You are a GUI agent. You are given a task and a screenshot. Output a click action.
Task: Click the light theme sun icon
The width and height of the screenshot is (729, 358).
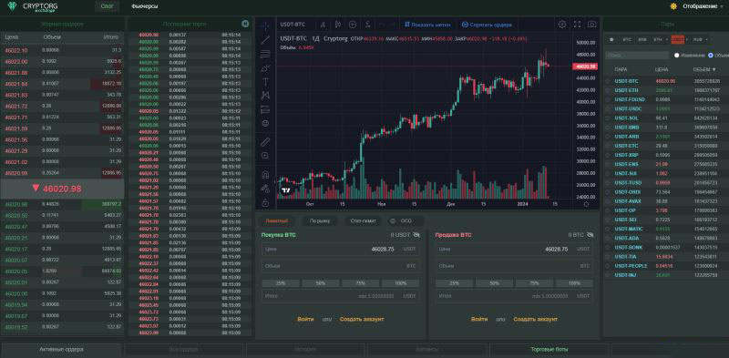673,6
